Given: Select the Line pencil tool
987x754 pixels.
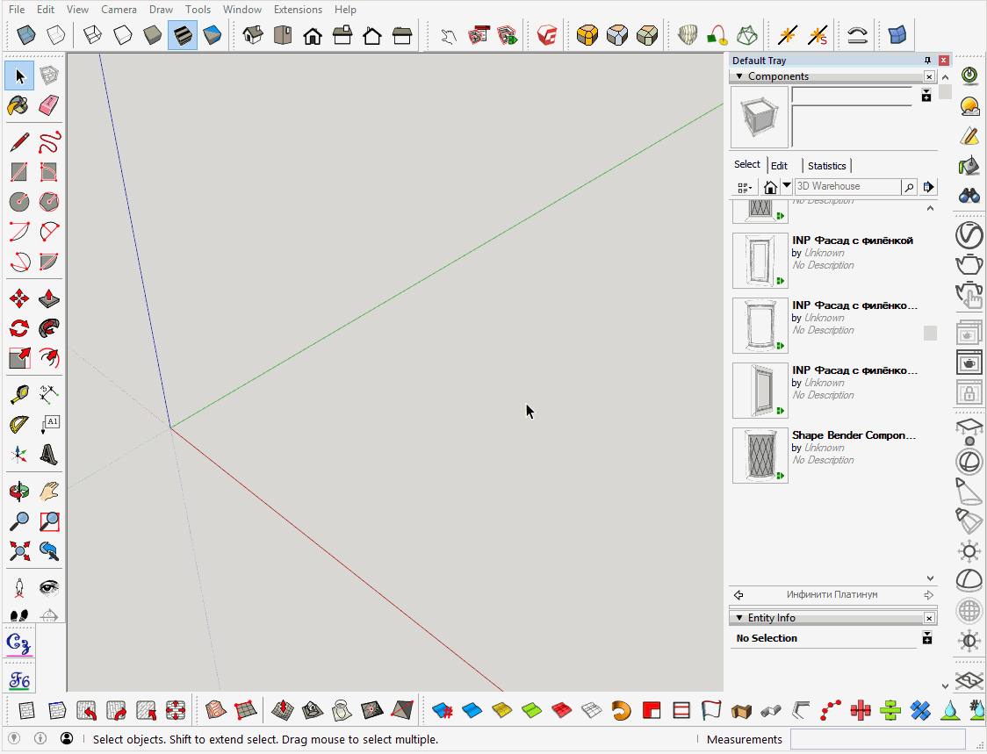Looking at the screenshot, I should (18, 141).
